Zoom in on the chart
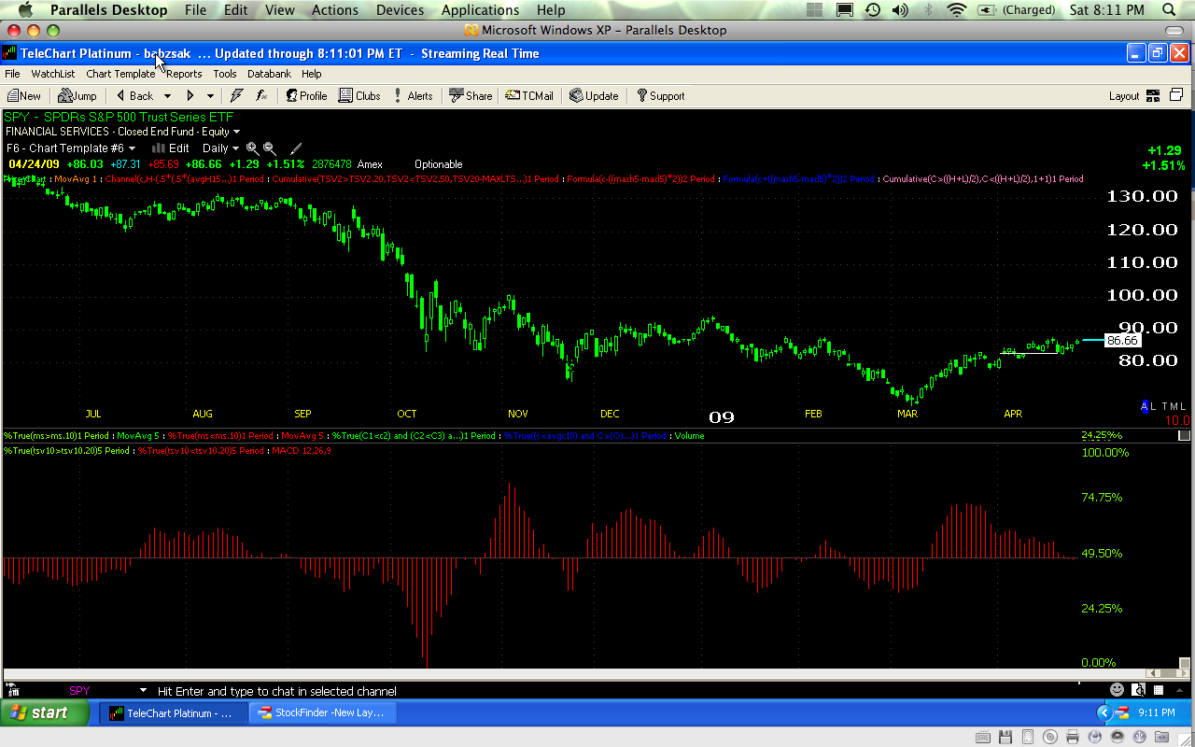Viewport: 1195px width, 747px height. pos(253,148)
